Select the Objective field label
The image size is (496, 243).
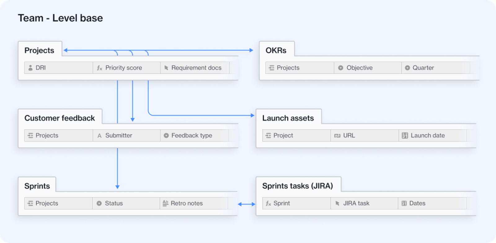(360, 68)
